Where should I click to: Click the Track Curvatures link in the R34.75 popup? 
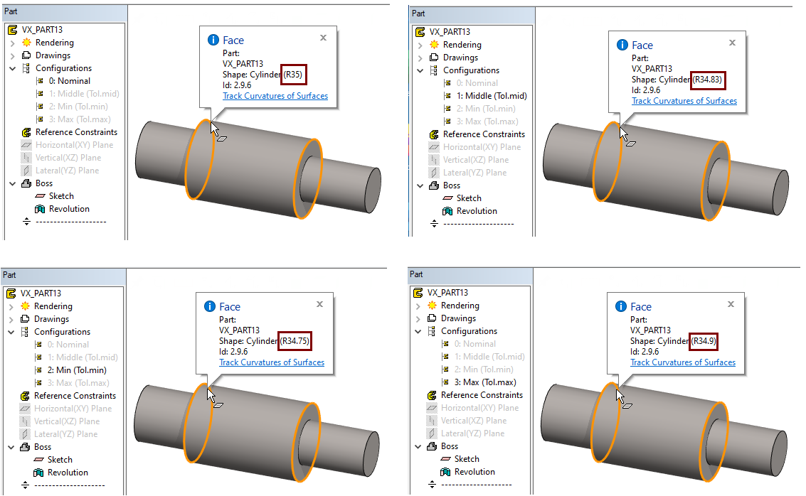[272, 362]
